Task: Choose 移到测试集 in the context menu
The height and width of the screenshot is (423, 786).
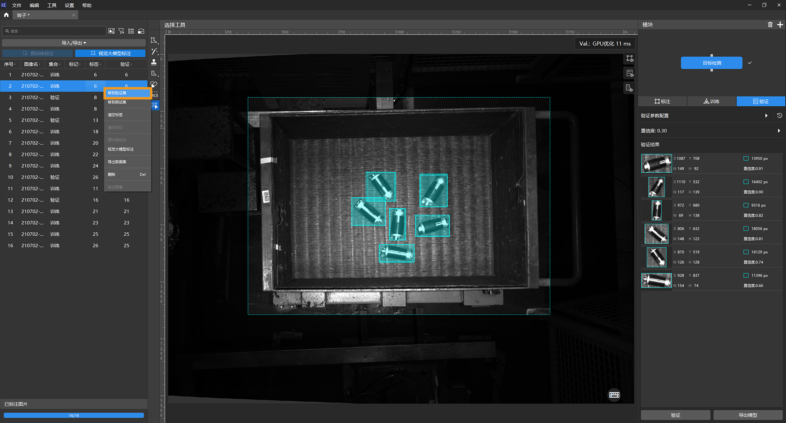Action: click(128, 102)
